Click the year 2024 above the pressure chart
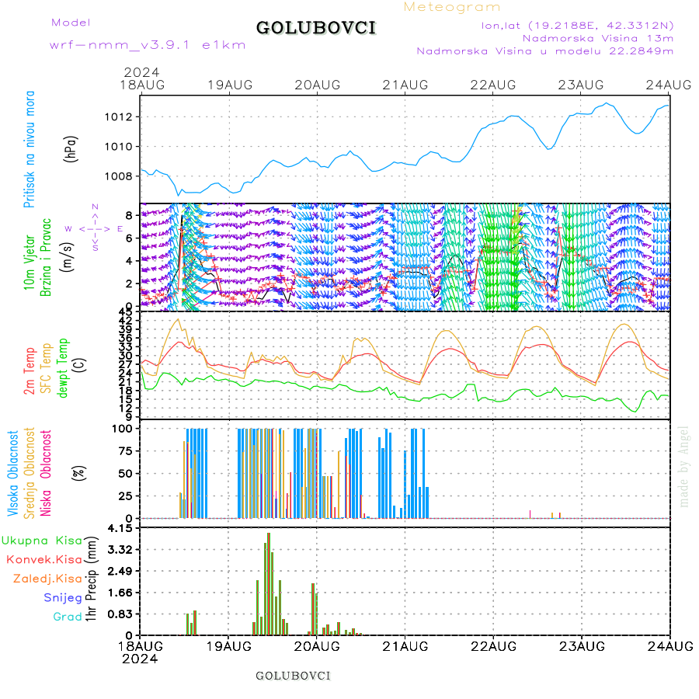This screenshot has height=699, width=699. point(141,72)
